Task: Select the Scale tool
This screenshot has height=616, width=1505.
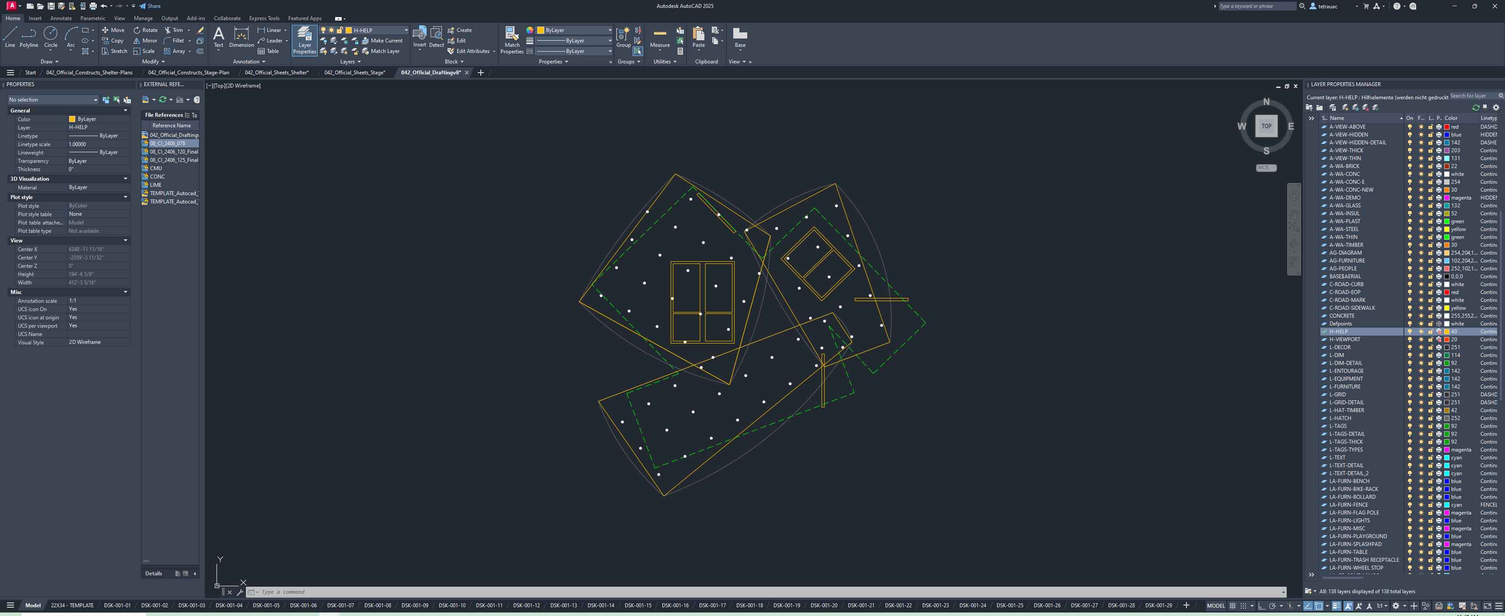Action: [x=144, y=51]
